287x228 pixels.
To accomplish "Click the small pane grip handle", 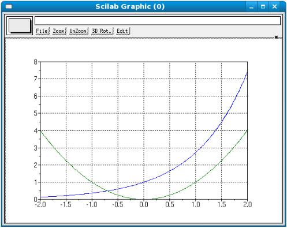I will (x=276, y=37).
